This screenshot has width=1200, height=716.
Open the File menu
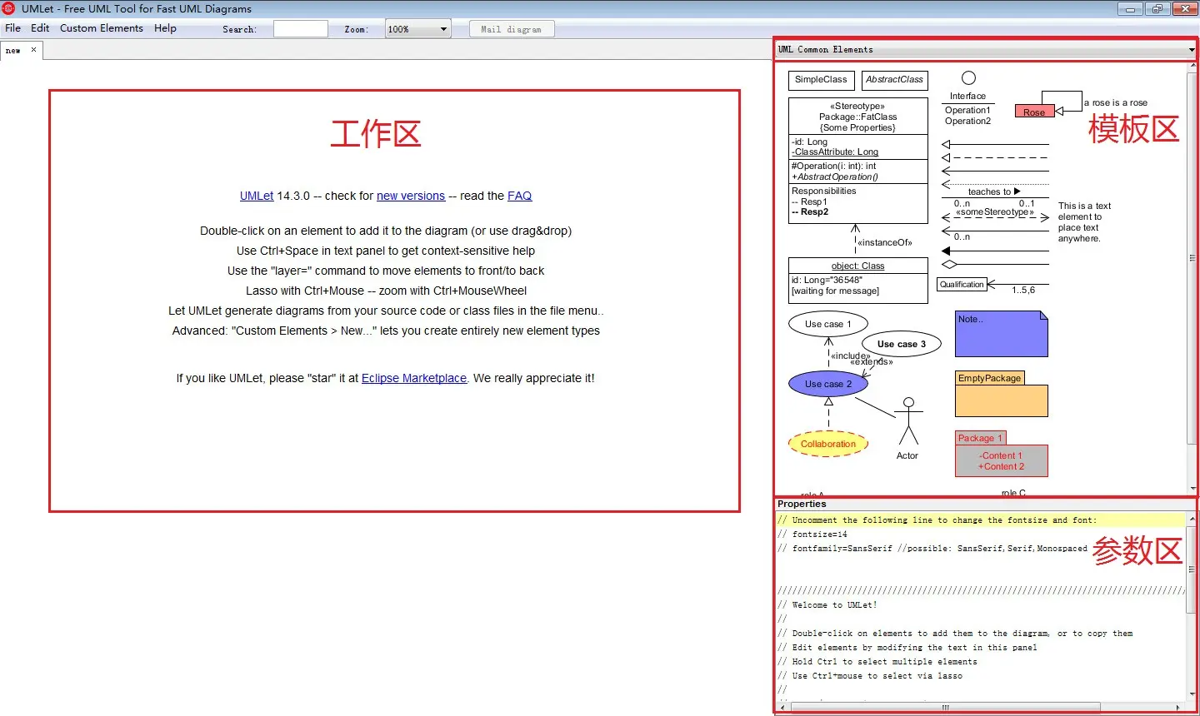tap(12, 28)
